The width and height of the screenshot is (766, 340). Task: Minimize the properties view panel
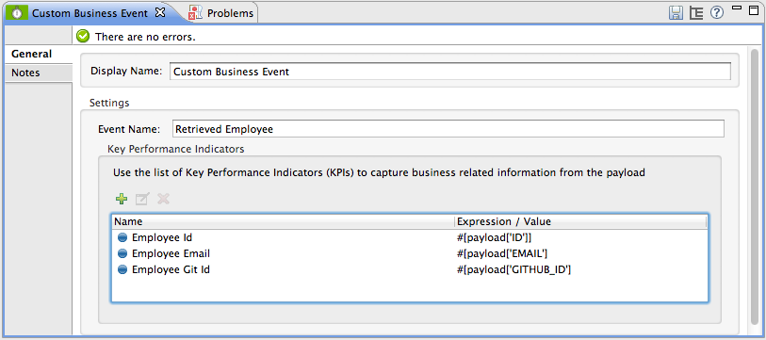(737, 8)
